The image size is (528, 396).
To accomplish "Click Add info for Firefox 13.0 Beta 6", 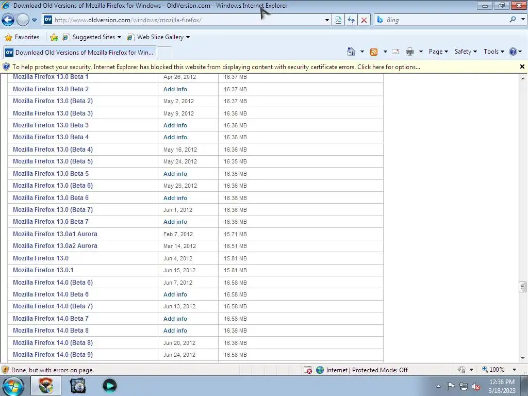I will coord(175,198).
